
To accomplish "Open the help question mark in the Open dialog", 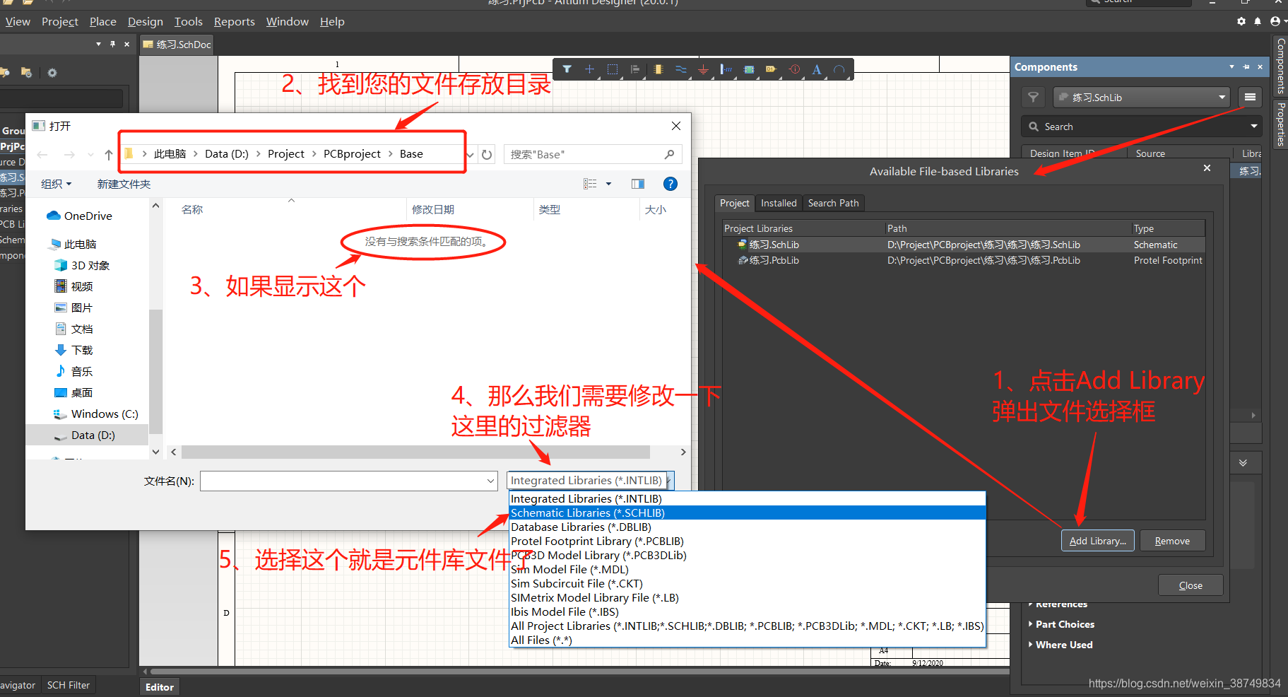I will click(670, 184).
